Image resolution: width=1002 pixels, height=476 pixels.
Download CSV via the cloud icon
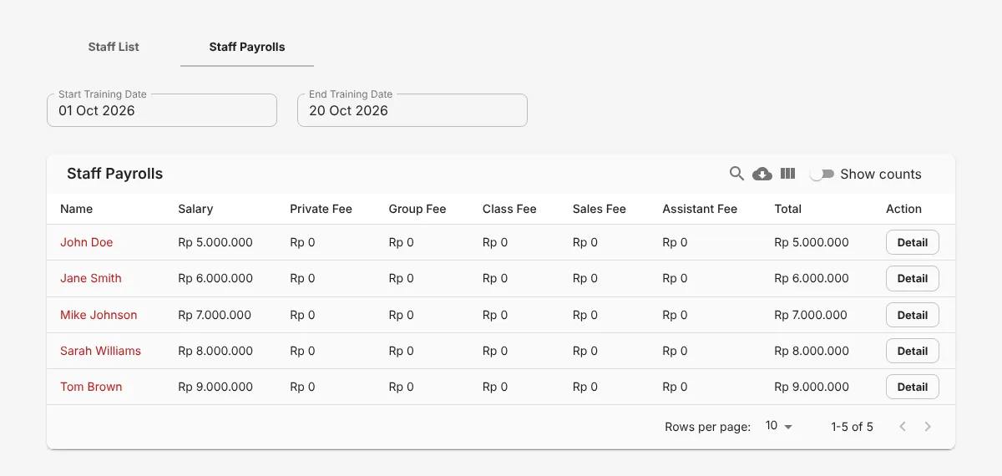(x=762, y=174)
